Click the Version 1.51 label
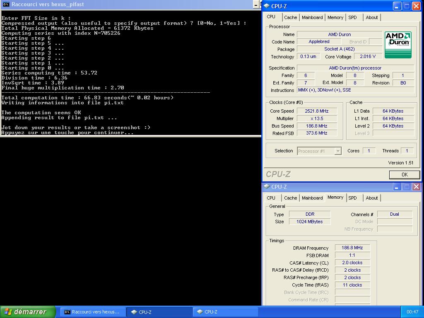Screen dimensions: 424x318 point(401,163)
